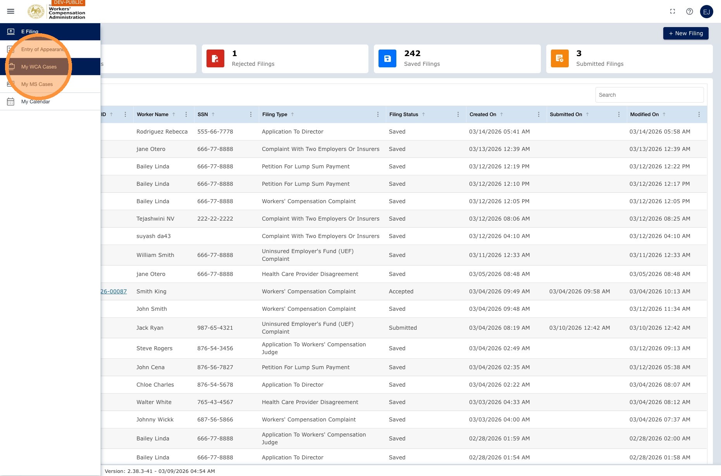Click the Search input field
The image size is (721, 476).
pos(649,95)
